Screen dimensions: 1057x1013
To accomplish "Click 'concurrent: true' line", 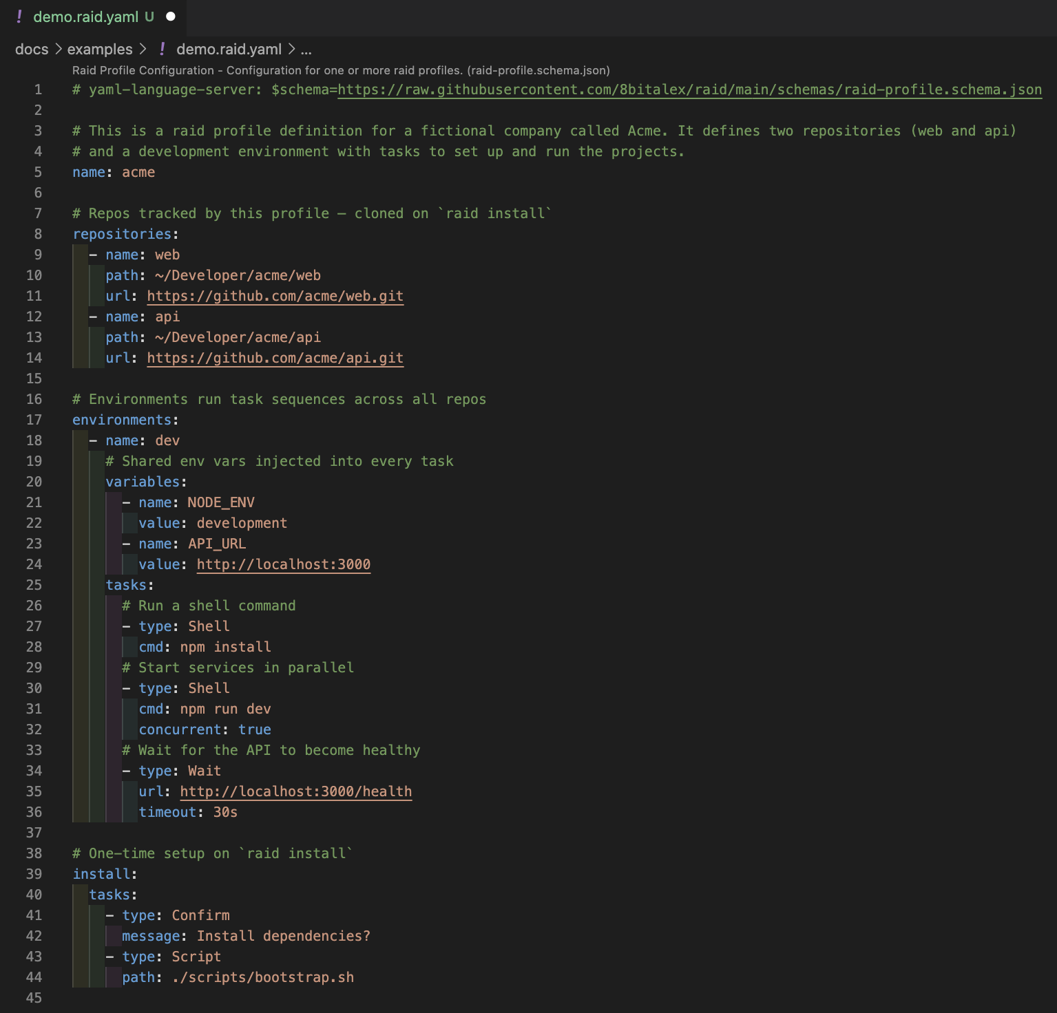I will click(x=205, y=730).
